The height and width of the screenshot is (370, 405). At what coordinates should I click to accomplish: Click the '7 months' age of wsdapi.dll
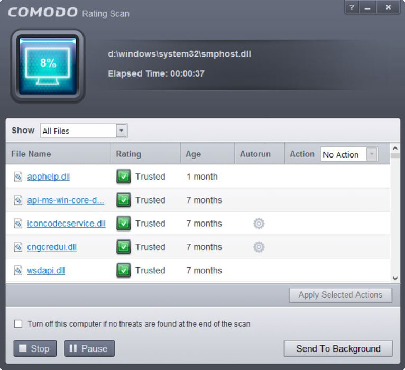(x=204, y=271)
